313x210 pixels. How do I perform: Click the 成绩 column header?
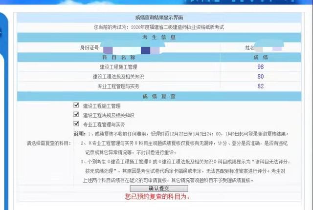click(261, 58)
